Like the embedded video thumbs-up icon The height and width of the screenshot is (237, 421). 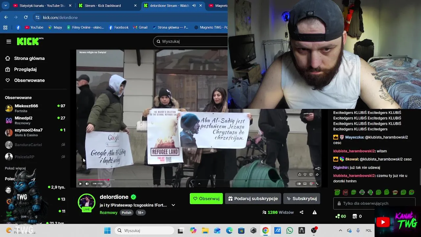tap(300, 174)
